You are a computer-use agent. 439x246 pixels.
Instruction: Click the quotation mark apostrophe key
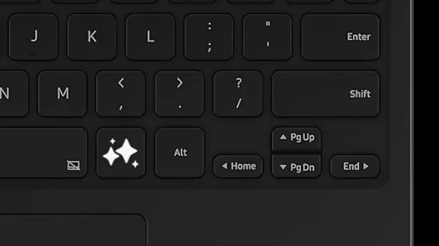click(x=267, y=37)
